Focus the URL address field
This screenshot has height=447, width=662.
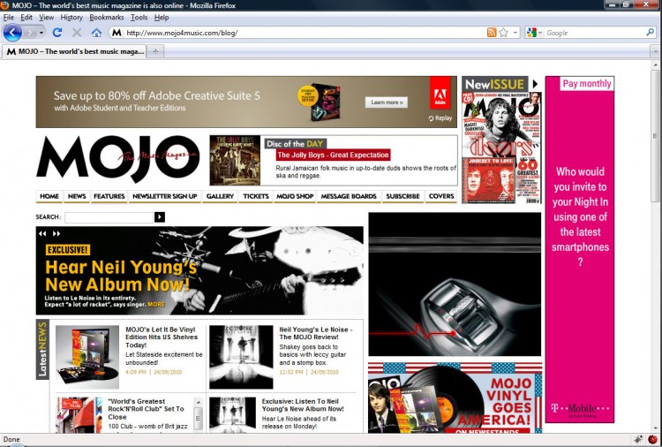pyautogui.click(x=305, y=33)
